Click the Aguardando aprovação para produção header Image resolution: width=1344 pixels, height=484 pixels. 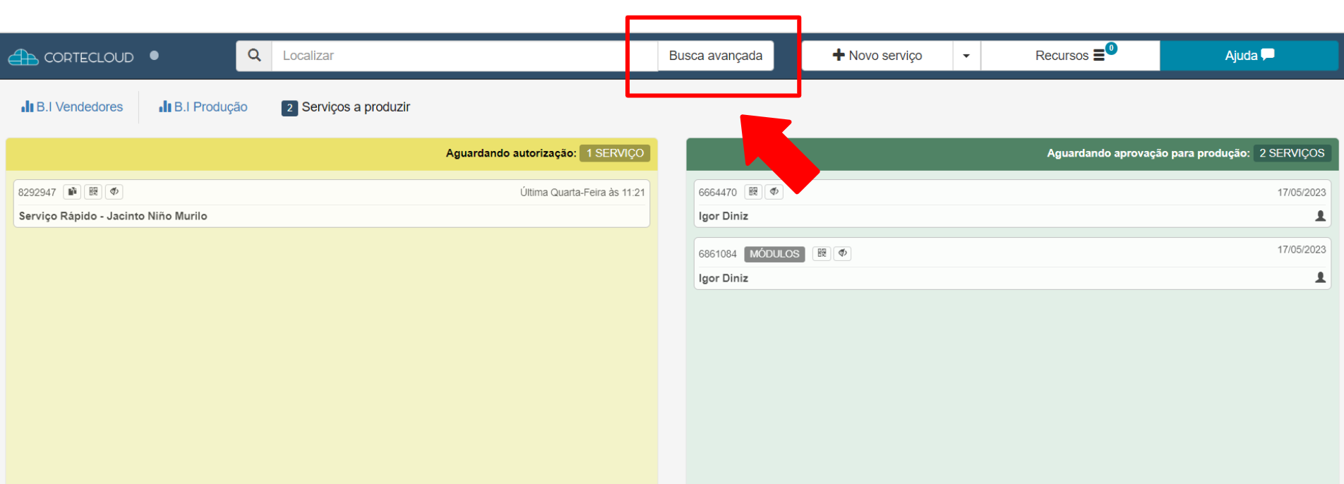click(1012, 154)
